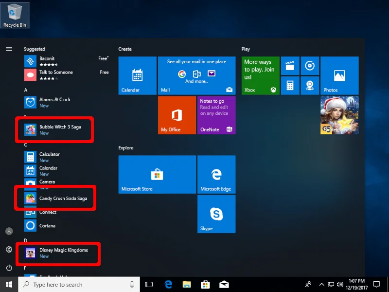Launch Groove Music from the Play tiles
389x292 pixels.
click(x=309, y=66)
